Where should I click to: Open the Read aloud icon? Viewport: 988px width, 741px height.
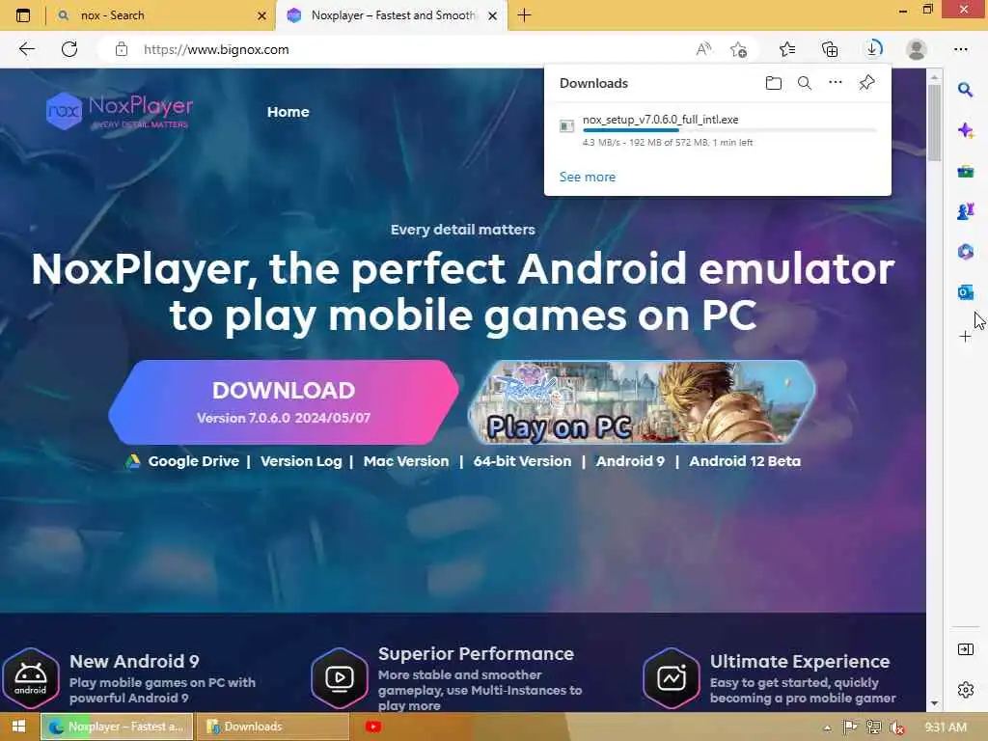(703, 49)
